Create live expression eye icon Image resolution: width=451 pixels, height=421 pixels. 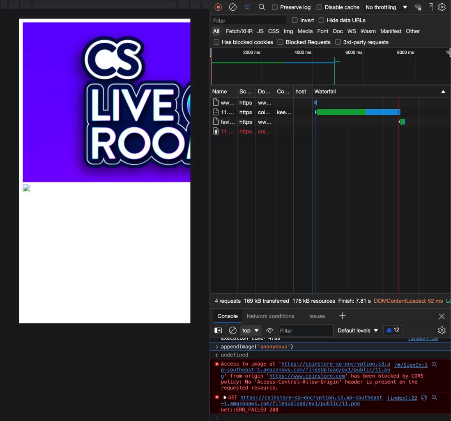click(269, 330)
